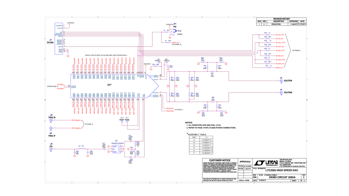349x196 pixels.
Task: Click the Assembly Table heading
Action: pos(197,134)
